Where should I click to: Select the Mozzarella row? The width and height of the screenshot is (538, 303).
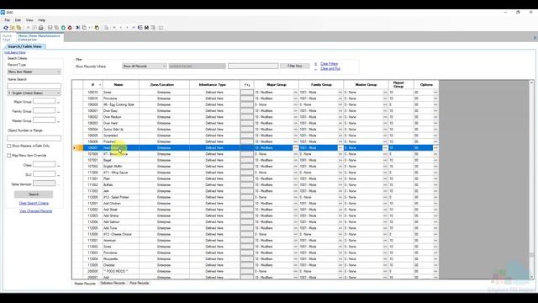coord(255,259)
